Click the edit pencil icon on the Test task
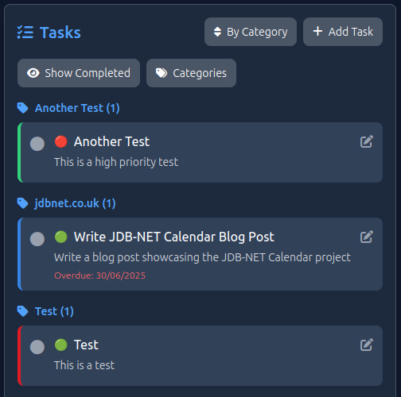The image size is (401, 397). click(x=367, y=345)
